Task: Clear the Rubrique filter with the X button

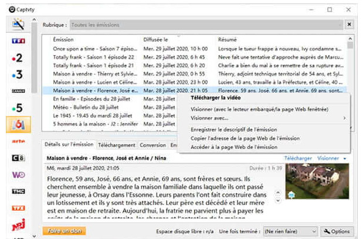Action: coord(349,25)
